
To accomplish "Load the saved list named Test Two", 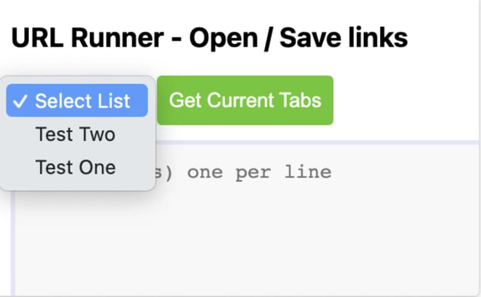I will coord(75,134).
